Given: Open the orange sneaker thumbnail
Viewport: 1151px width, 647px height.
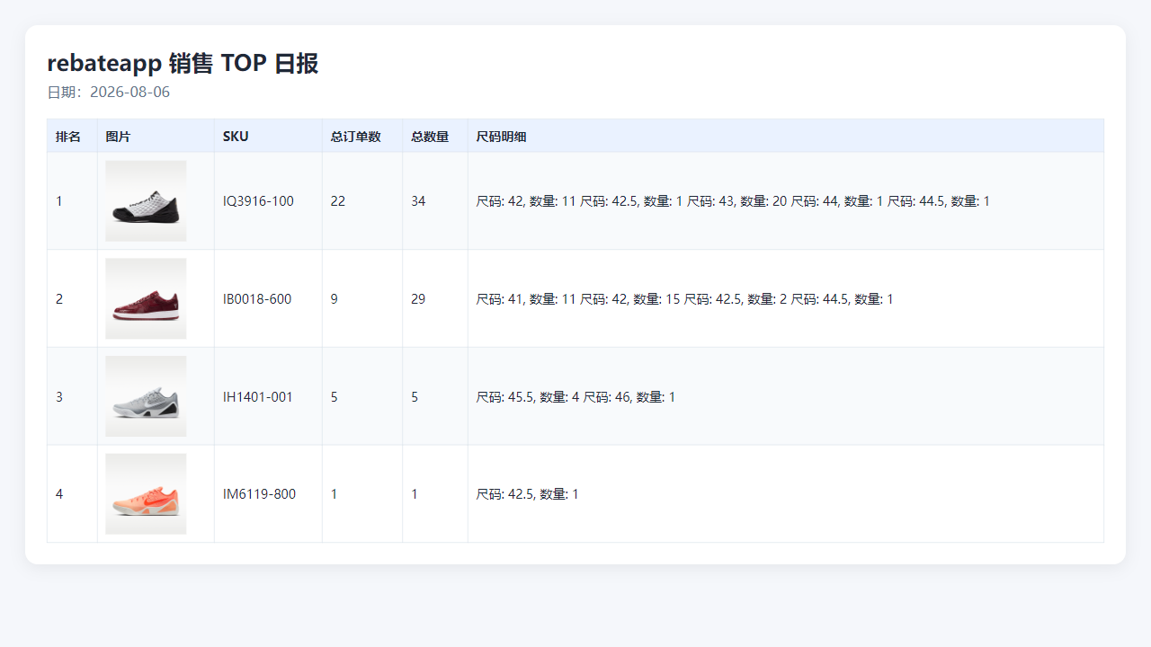Looking at the screenshot, I should 146,494.
